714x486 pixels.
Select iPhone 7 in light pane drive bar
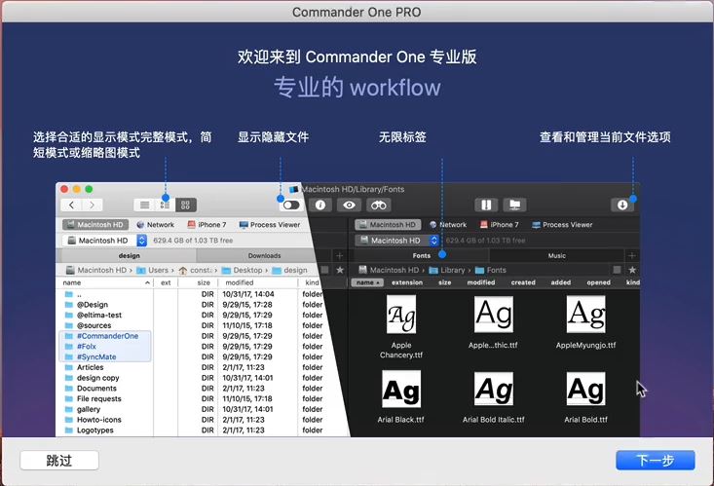tap(207, 225)
